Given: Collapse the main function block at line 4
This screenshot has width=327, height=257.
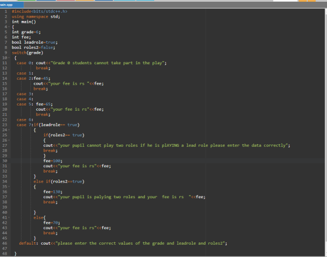Looking at the screenshot, I should [x=9, y=27].
